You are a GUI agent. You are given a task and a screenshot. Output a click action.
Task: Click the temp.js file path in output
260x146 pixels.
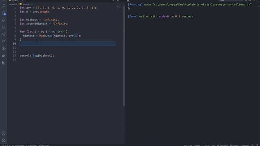(x=202, y=4)
